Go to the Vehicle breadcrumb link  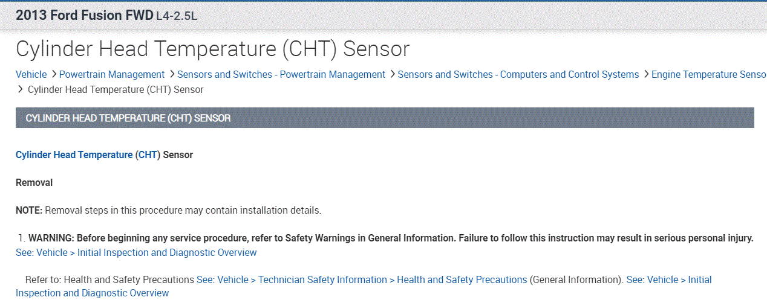31,75
